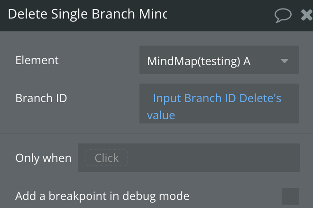
Task: Click MindMap(testing) A text in dropdown
Action: [199, 61]
